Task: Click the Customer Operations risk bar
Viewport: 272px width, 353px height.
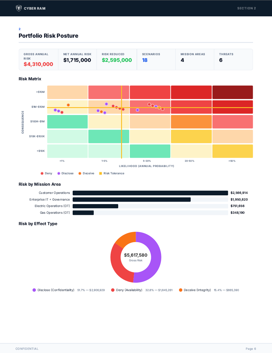Action: pos(150,193)
